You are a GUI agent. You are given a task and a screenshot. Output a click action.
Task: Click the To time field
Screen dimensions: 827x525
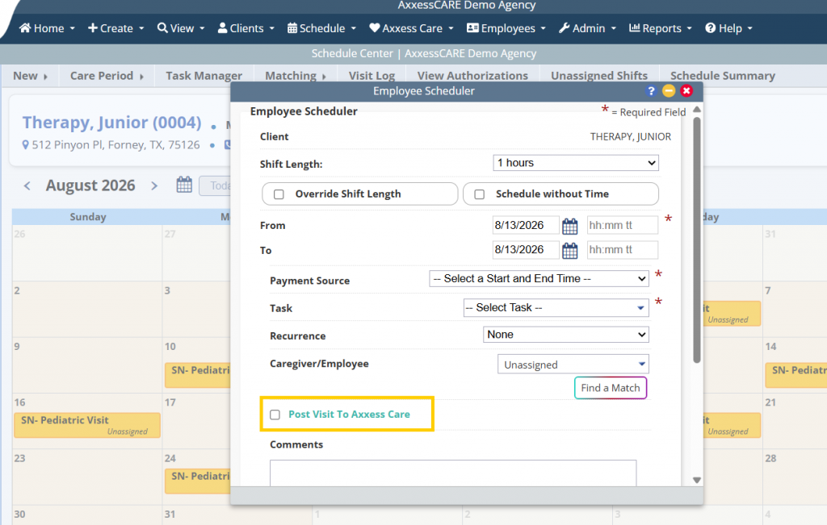623,250
